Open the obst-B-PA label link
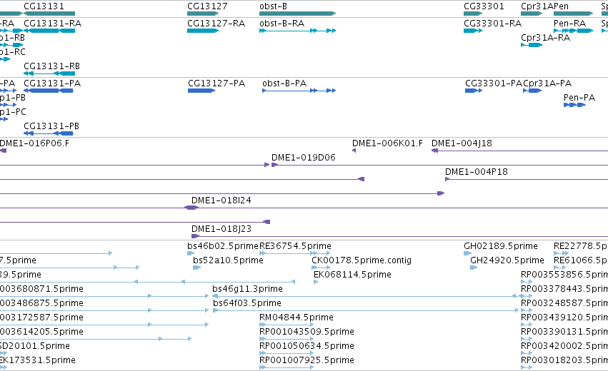Viewport: 608px width, 371px height. coord(284,83)
